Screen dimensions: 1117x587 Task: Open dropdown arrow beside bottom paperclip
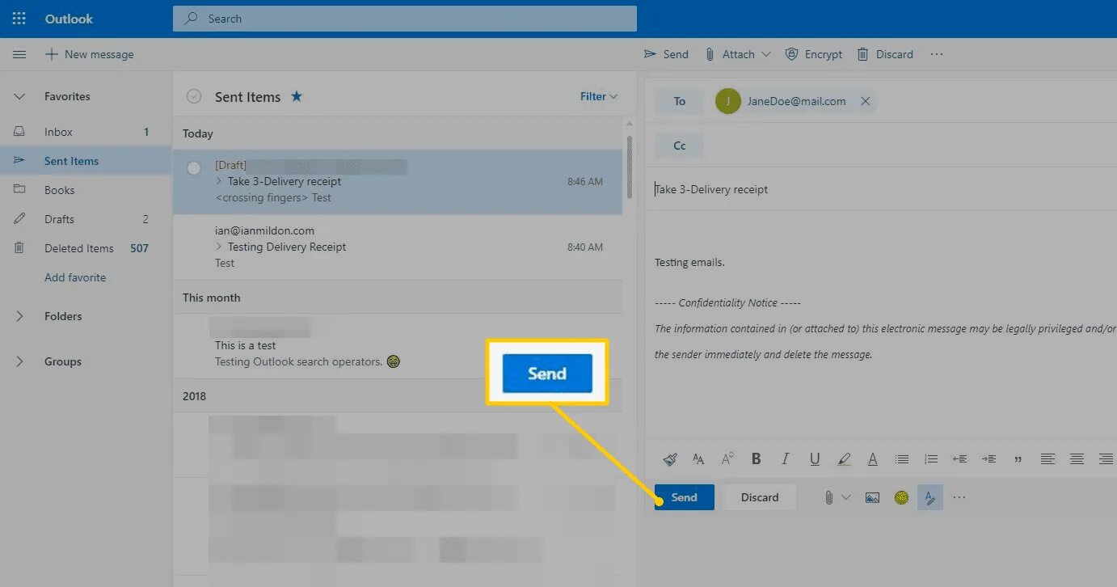(846, 497)
